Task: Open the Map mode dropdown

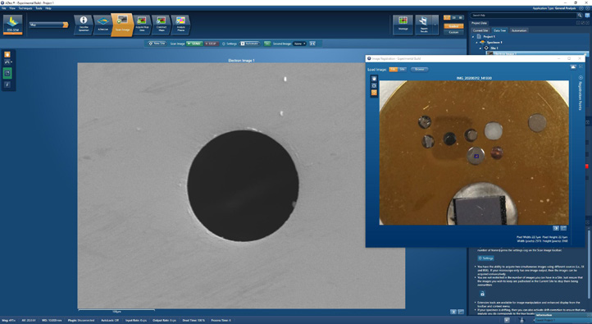Action: click(49, 25)
